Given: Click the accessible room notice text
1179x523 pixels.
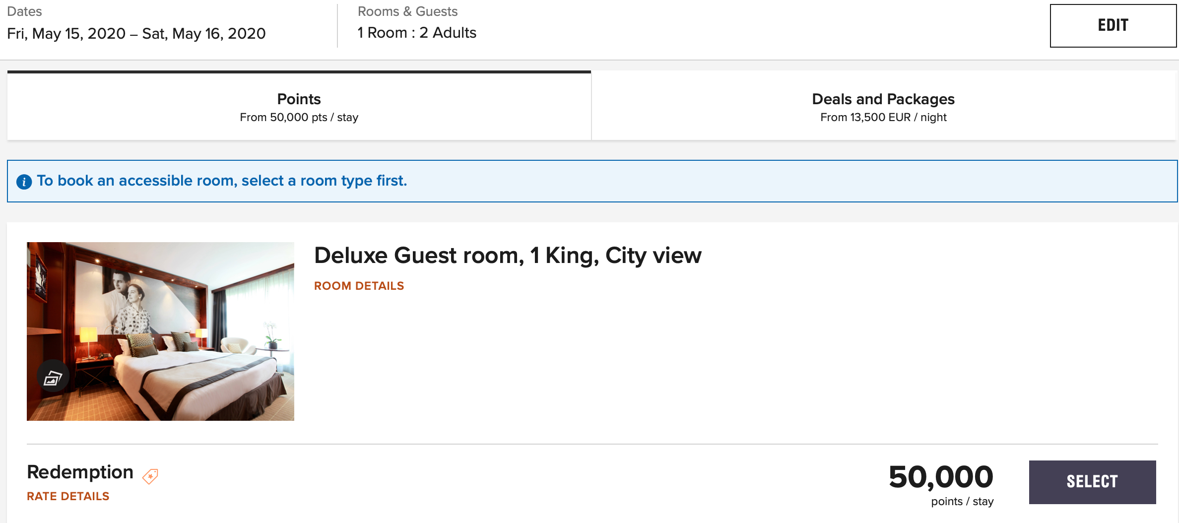Looking at the screenshot, I should tap(222, 181).
